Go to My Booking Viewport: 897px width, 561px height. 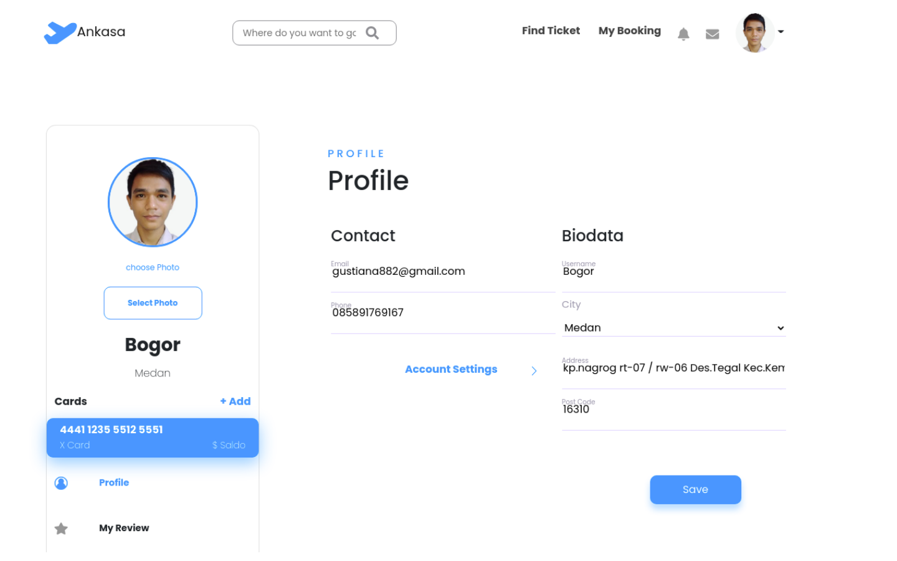point(629,31)
